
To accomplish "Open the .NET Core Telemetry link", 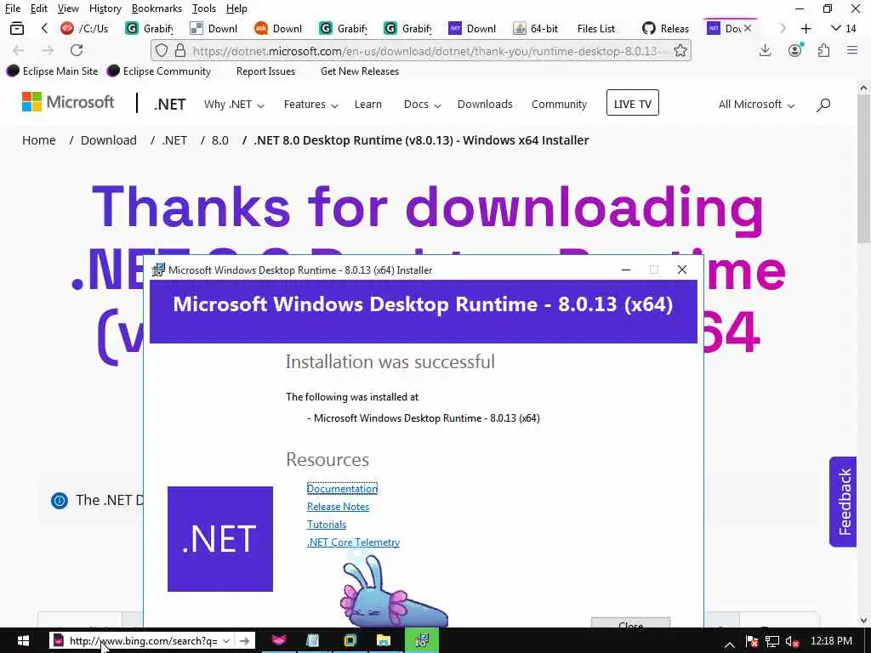I will point(353,542).
